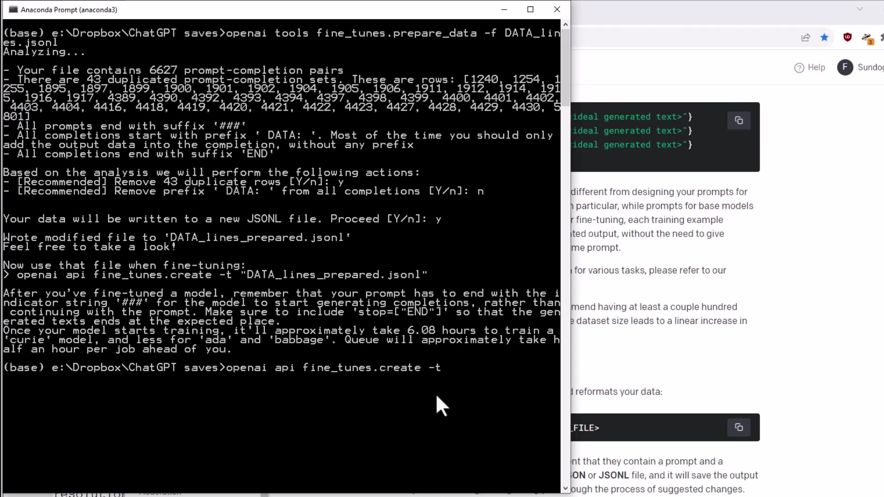Click 'fine-tuning, each training example' browser text
The image size is (884, 497).
pyautogui.click(x=650, y=220)
